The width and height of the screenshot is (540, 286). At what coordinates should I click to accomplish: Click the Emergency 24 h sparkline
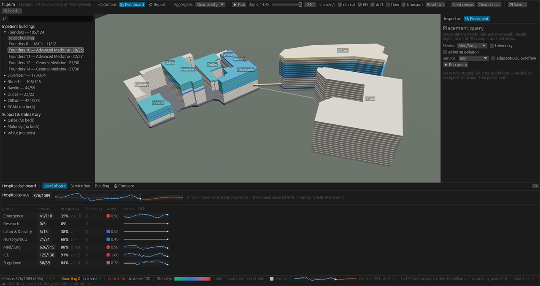coord(146,216)
